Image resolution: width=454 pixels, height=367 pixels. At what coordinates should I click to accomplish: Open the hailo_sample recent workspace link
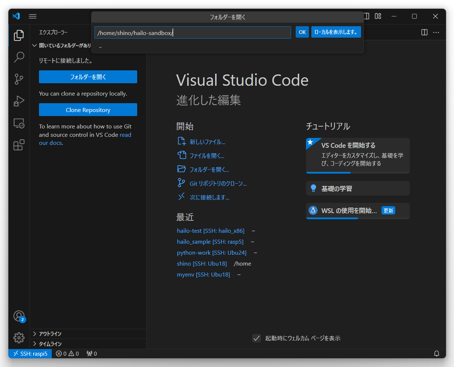[x=210, y=242]
